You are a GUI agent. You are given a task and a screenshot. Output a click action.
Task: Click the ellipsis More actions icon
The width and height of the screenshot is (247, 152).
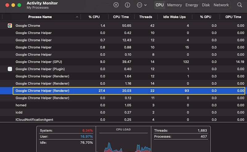click(x=140, y=5)
